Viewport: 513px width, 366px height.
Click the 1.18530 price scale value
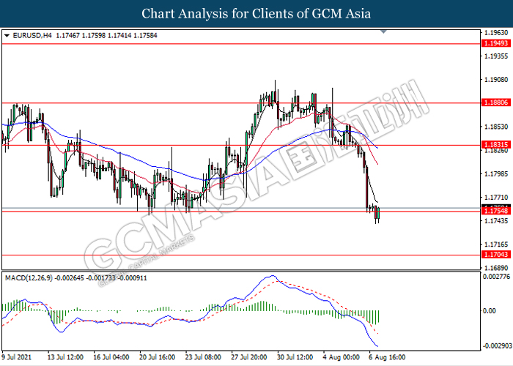point(496,127)
